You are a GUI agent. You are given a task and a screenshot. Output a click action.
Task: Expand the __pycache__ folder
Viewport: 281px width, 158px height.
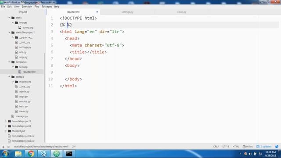click(13, 37)
